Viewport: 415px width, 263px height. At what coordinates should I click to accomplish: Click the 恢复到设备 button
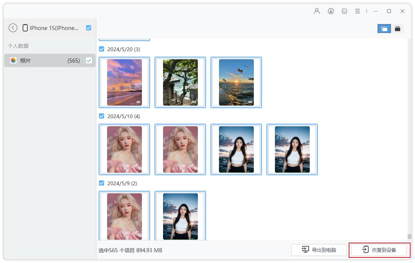click(379, 250)
